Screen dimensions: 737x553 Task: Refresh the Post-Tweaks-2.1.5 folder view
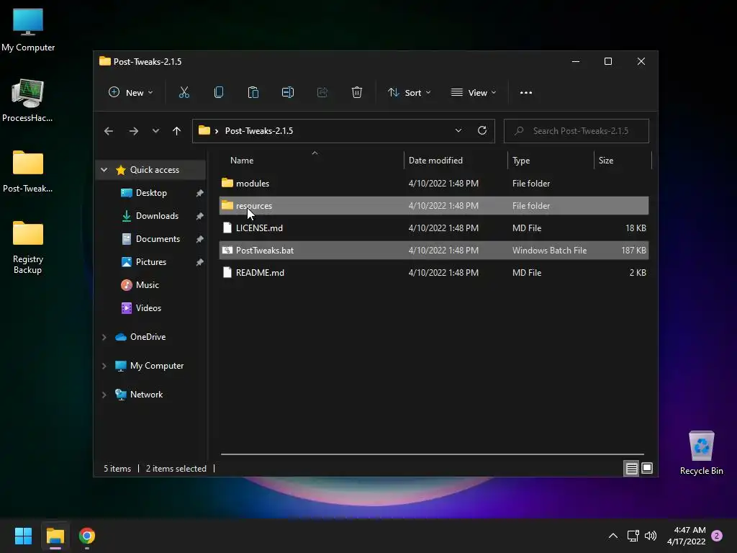pyautogui.click(x=482, y=131)
